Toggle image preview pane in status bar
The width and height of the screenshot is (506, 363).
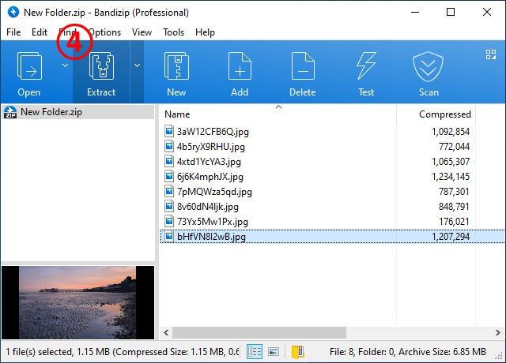pyautogui.click(x=273, y=351)
